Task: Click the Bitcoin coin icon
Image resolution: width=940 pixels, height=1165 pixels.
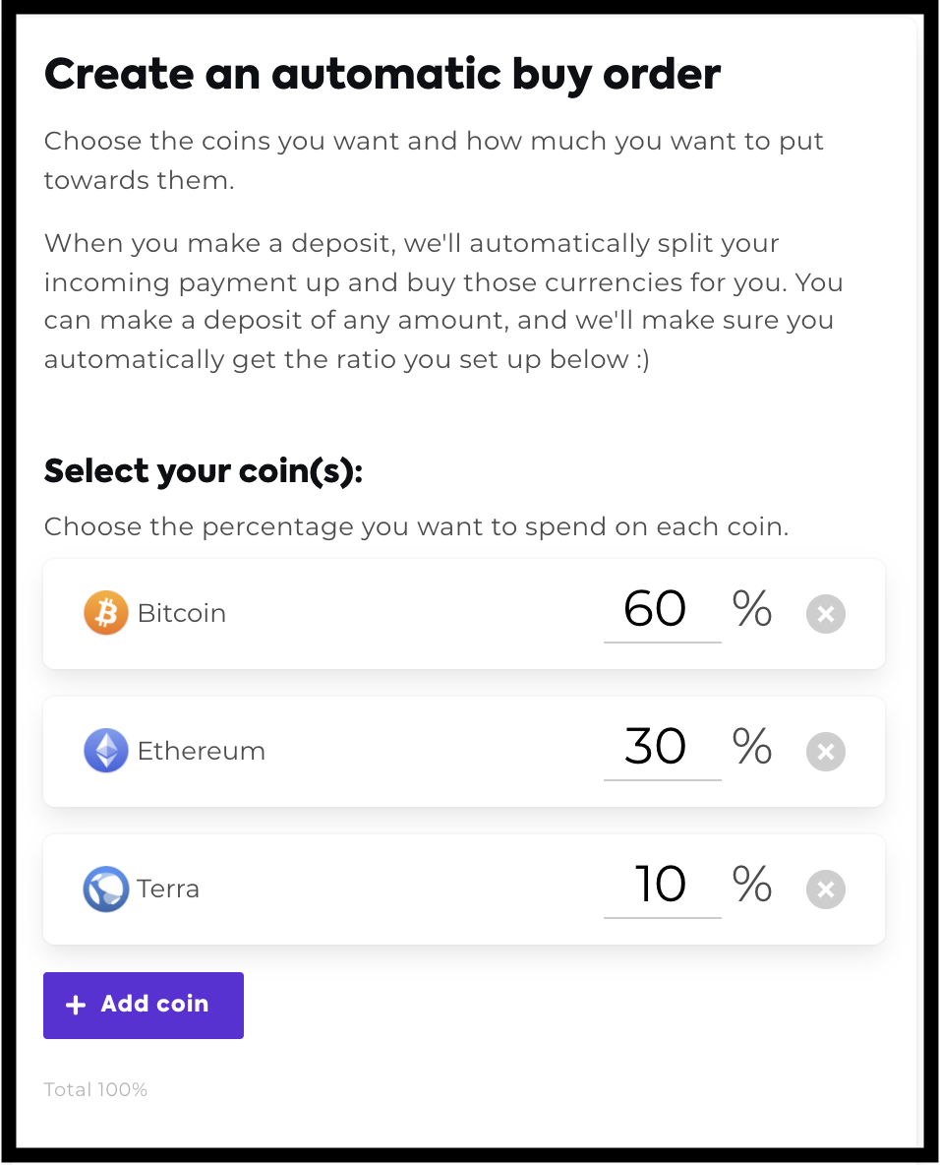Action: [105, 612]
